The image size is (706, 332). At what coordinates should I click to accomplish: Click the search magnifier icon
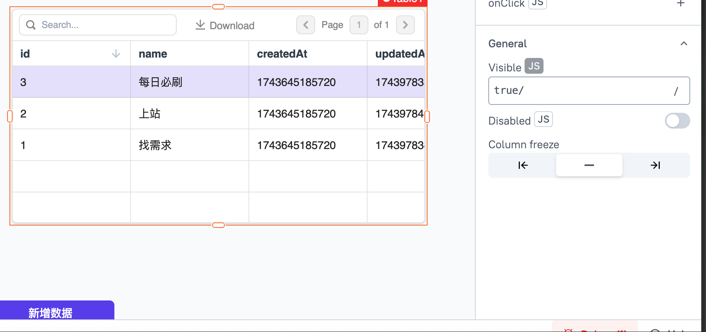click(x=31, y=25)
